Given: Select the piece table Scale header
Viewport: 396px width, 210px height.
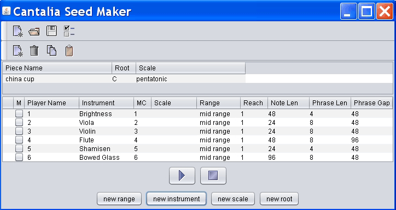Looking at the screenshot, I should click(191, 68).
